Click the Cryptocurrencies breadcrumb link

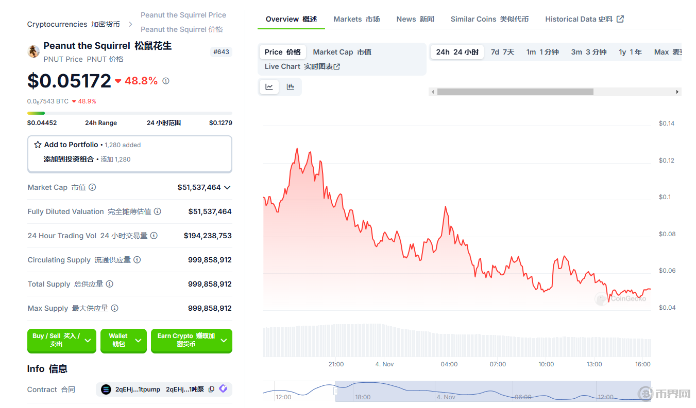[74, 24]
